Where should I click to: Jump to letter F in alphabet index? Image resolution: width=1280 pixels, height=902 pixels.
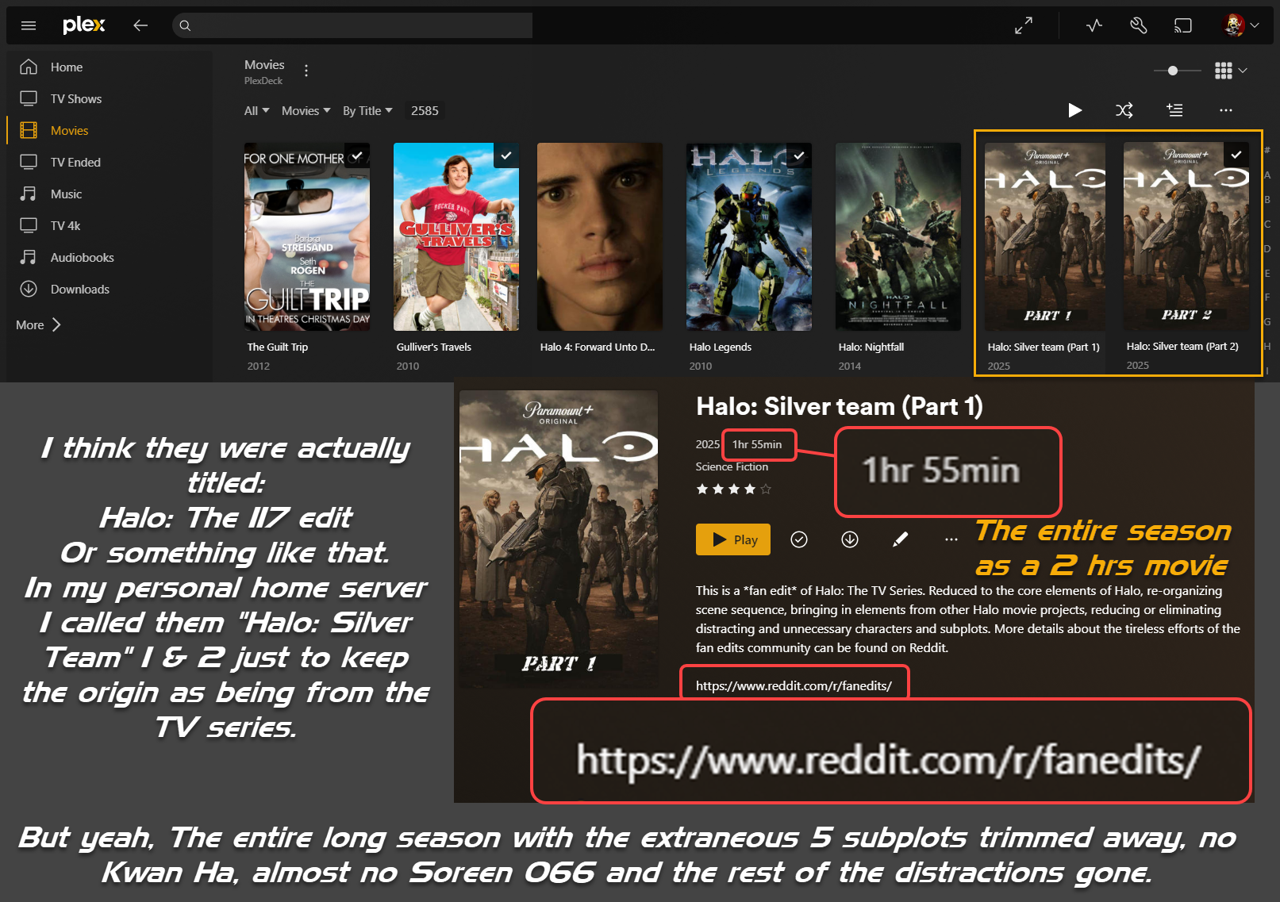tap(1267, 297)
